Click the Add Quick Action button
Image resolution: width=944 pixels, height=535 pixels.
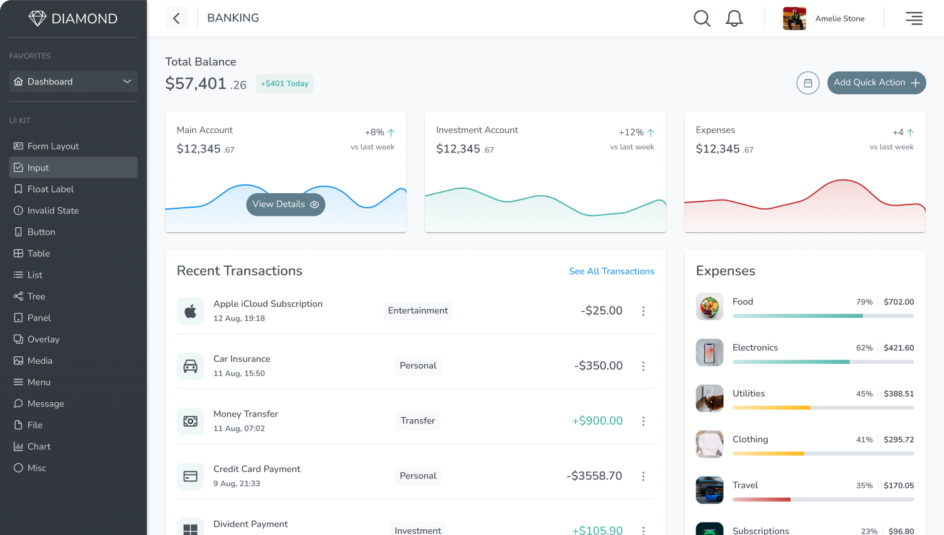(876, 83)
